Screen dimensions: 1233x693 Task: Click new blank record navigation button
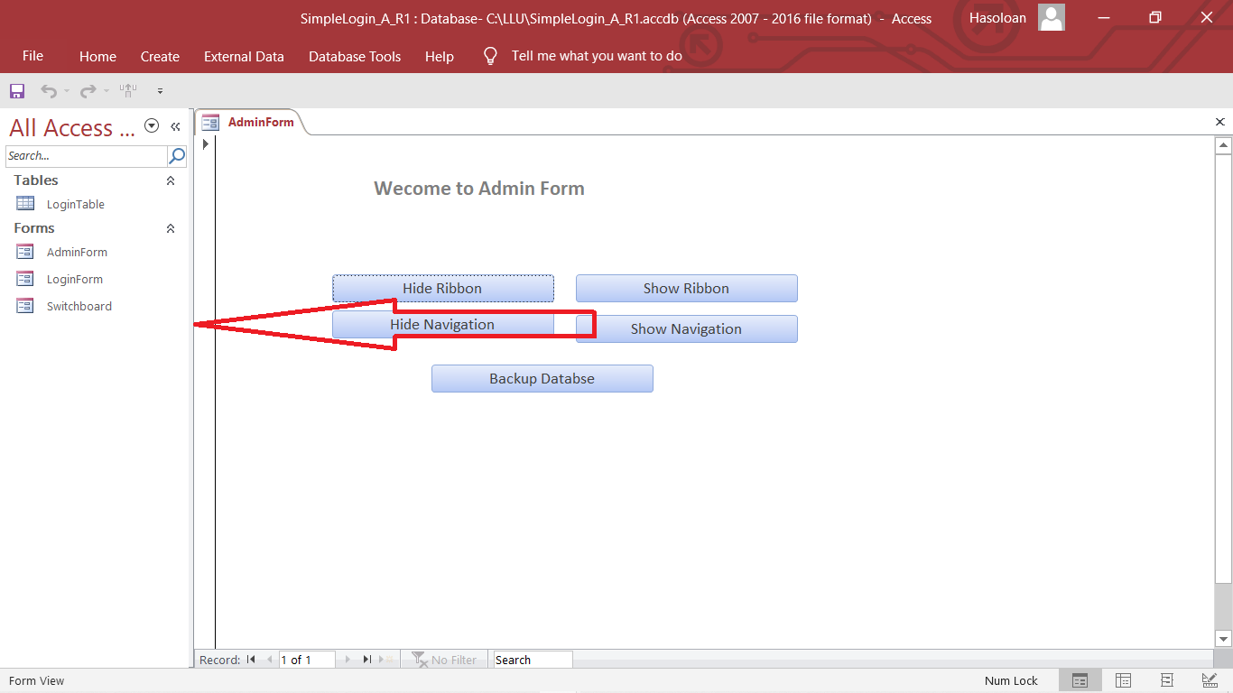click(x=387, y=660)
